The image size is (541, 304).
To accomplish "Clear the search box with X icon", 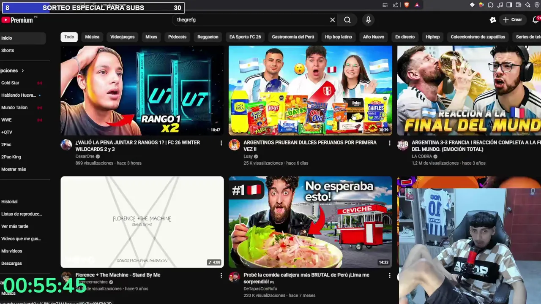I will [x=333, y=20].
